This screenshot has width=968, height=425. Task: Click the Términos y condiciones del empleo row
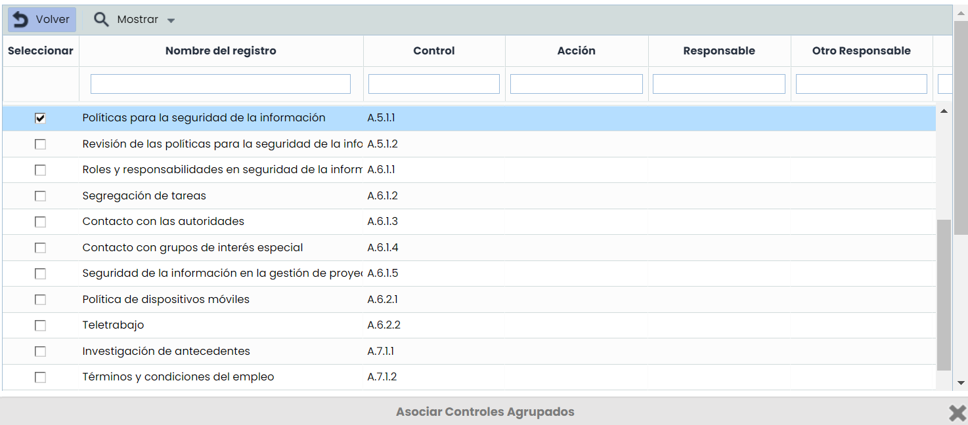point(178,377)
